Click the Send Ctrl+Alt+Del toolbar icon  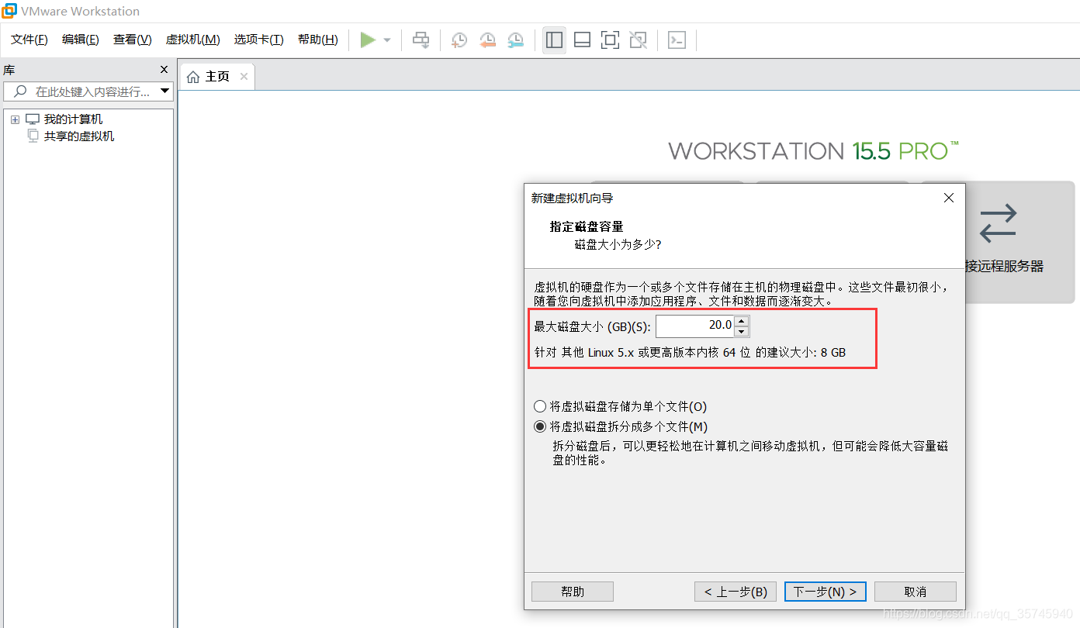(421, 40)
